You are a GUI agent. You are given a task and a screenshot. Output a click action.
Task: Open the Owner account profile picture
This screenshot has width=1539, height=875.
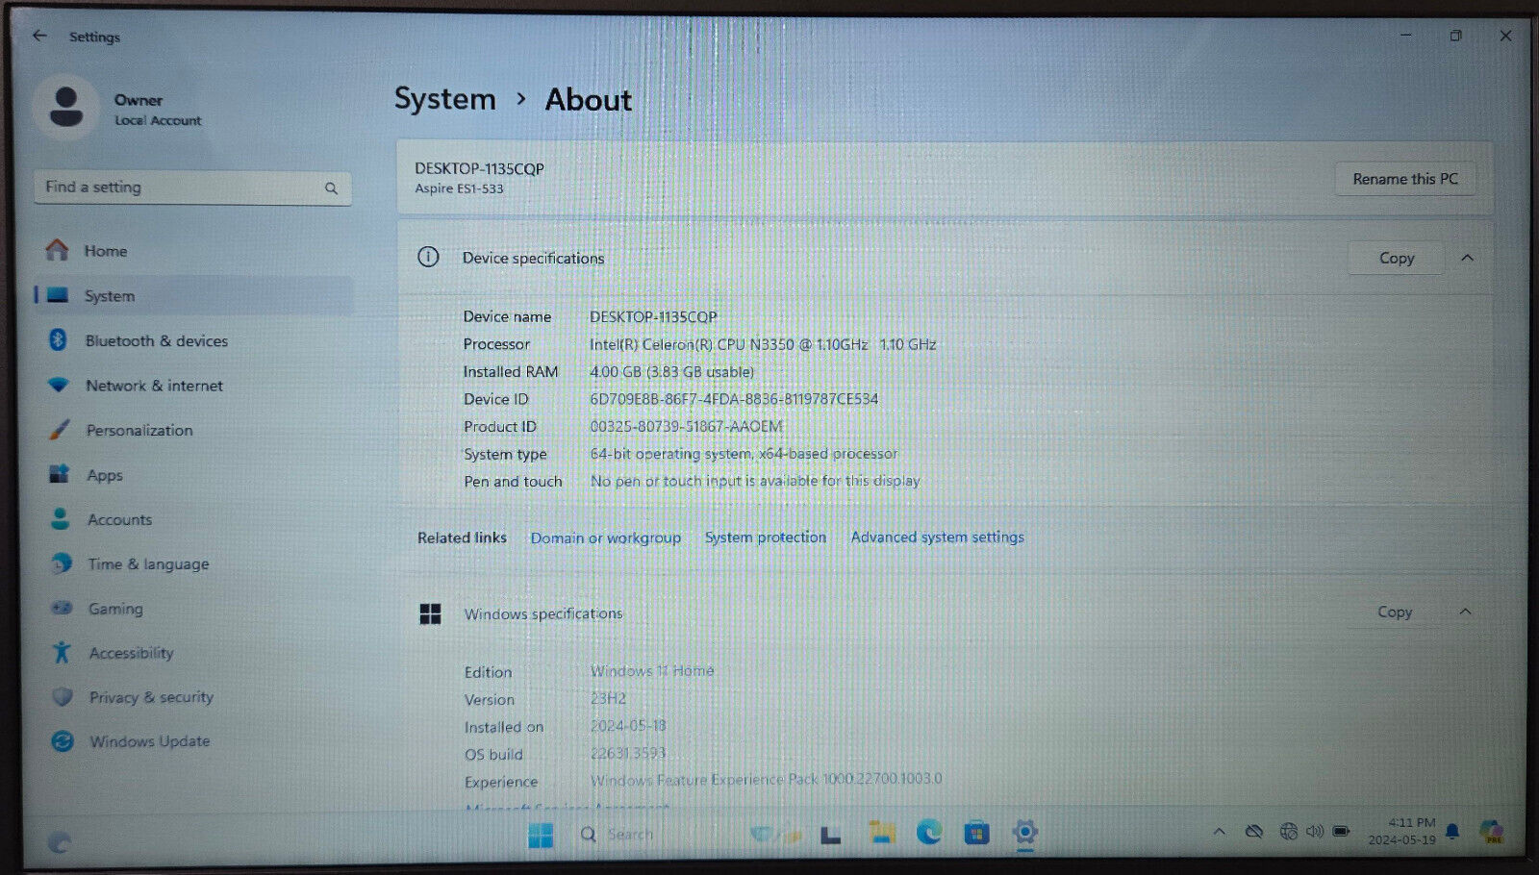[65, 107]
